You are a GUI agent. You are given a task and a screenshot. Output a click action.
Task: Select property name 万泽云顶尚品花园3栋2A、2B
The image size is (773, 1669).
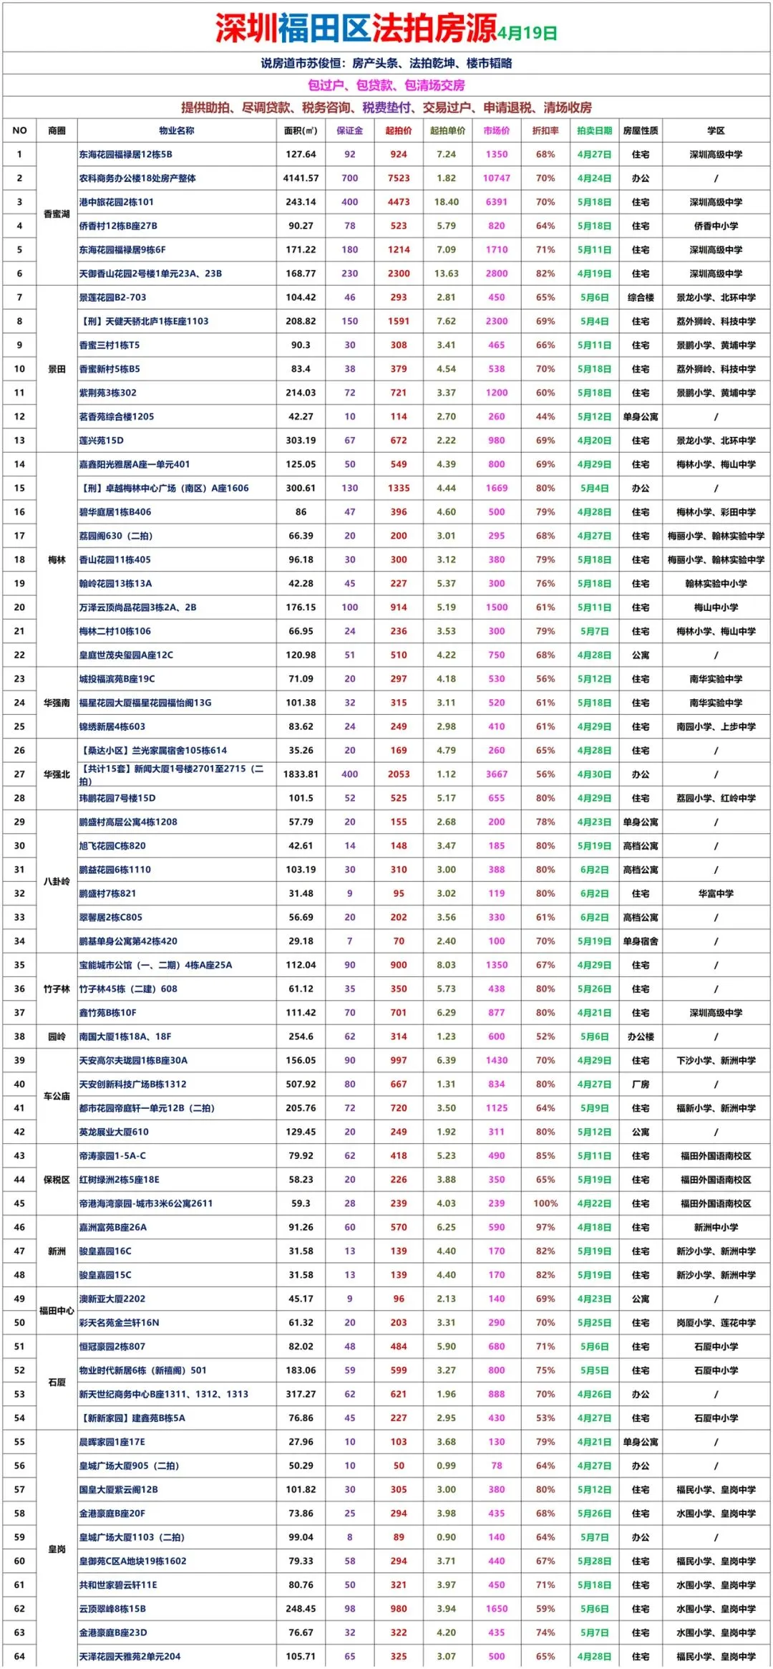click(x=137, y=607)
